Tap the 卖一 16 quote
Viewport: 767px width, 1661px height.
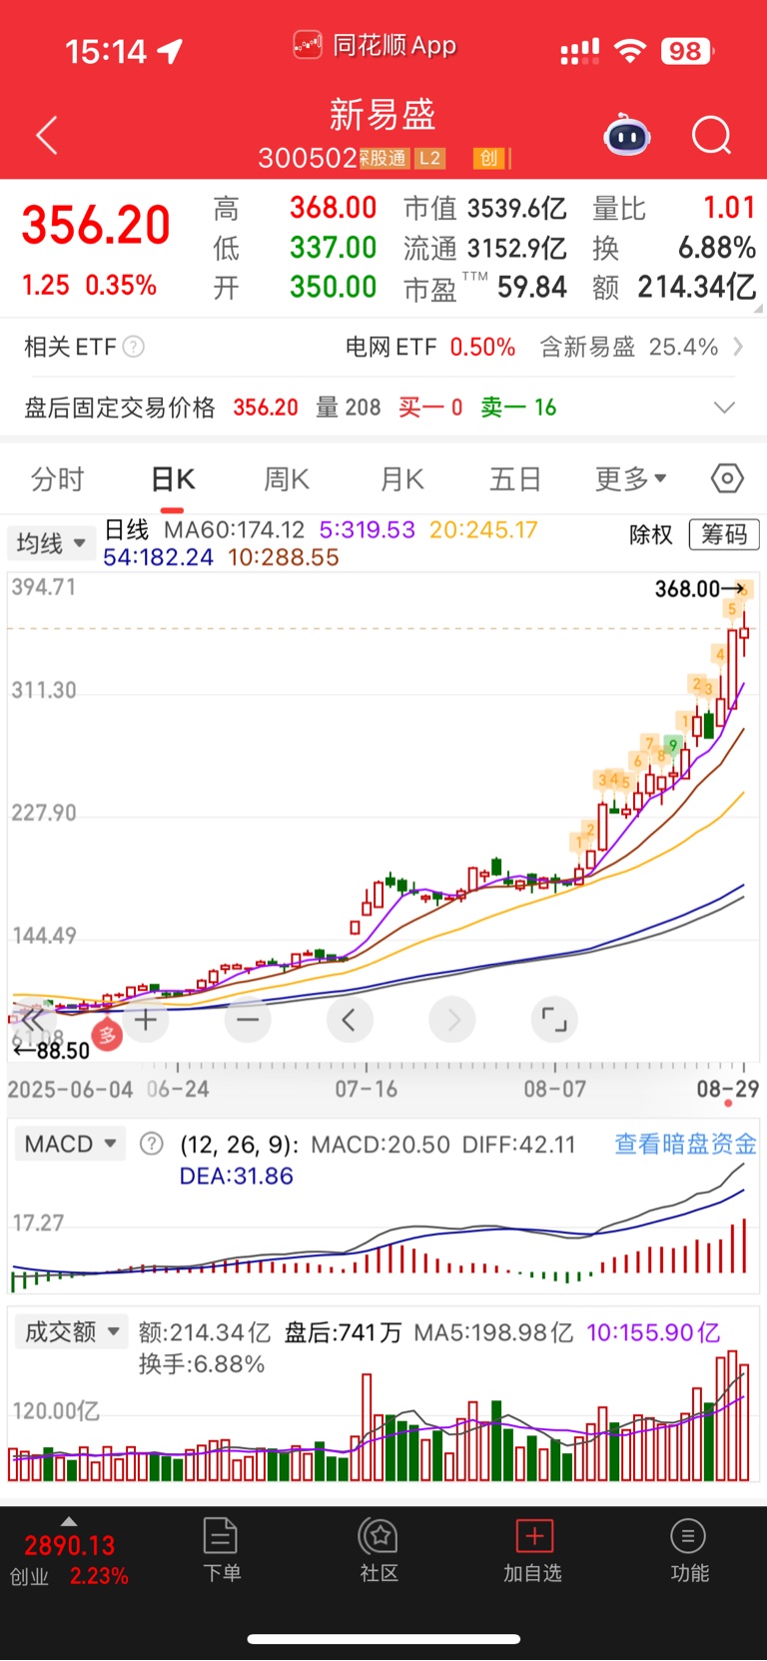click(x=518, y=408)
